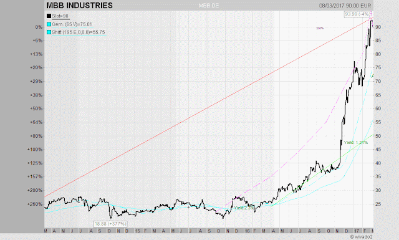Click the 90 price axis label

[x=378, y=27]
